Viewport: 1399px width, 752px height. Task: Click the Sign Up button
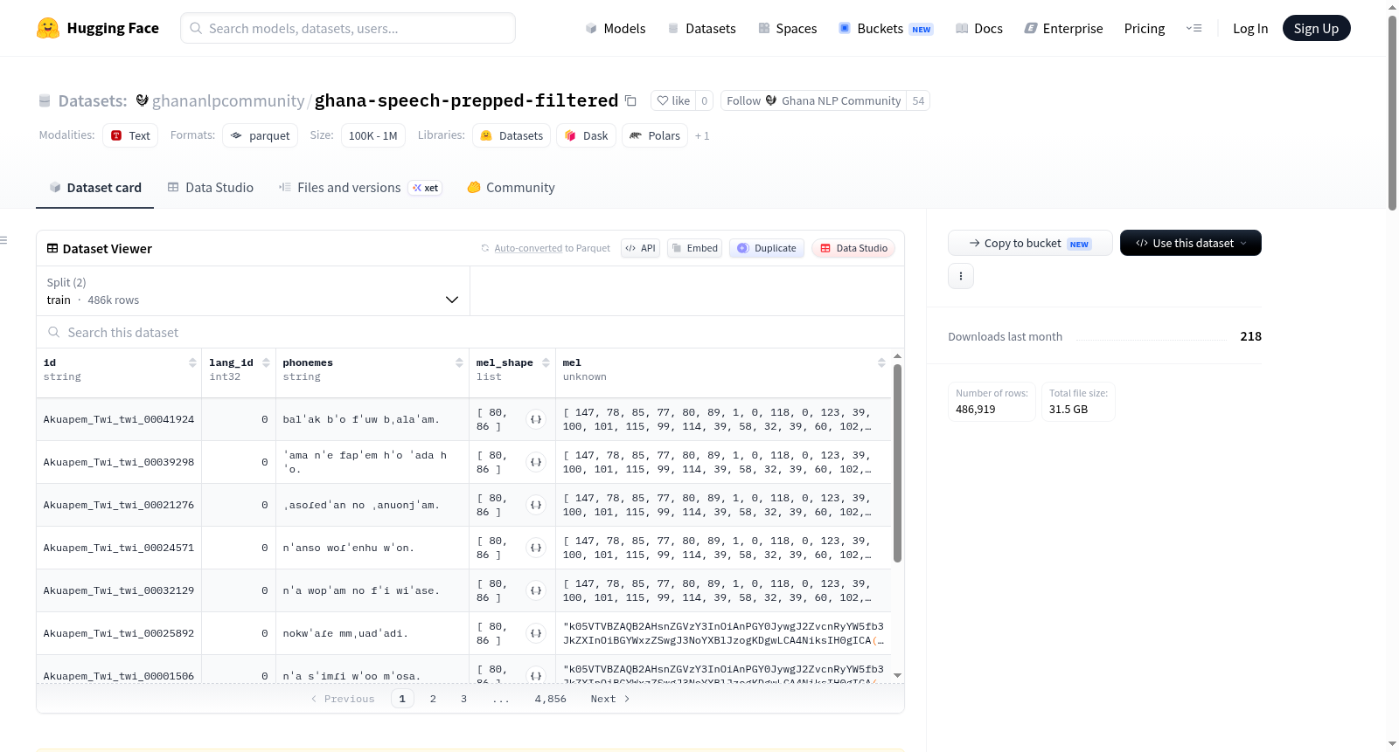tap(1316, 28)
